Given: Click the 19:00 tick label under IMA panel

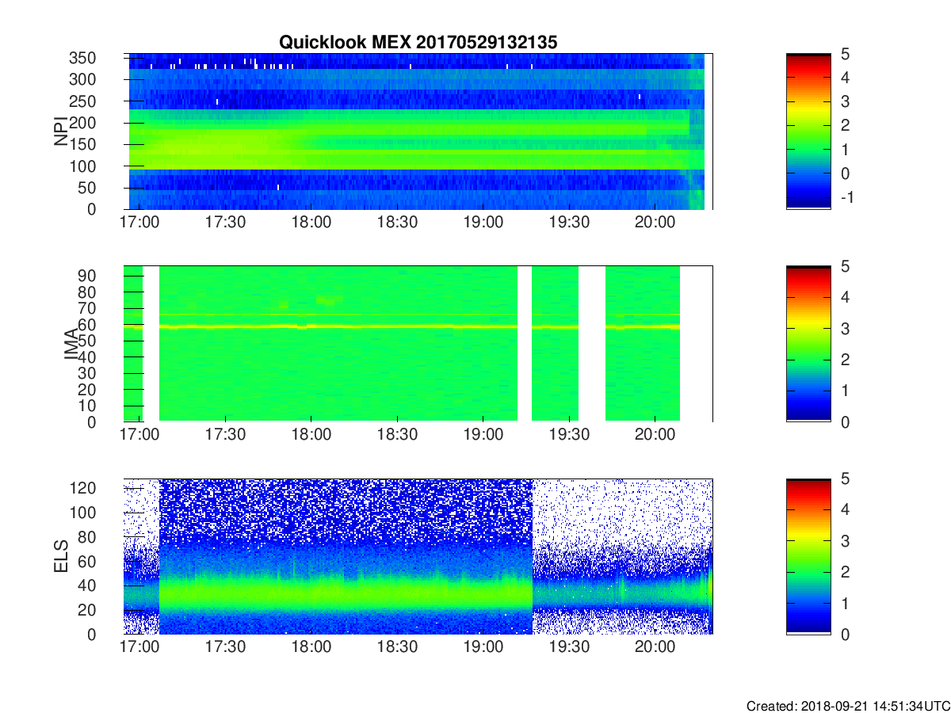Looking at the screenshot, I should point(483,436).
